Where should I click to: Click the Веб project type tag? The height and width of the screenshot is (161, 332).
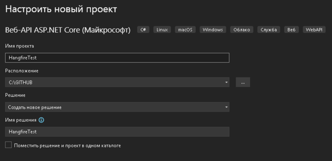(291, 30)
